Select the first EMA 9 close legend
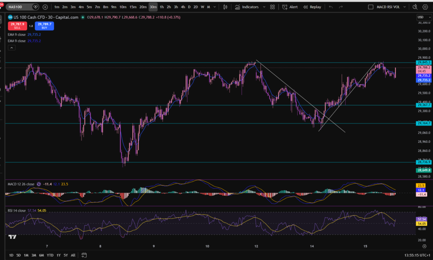The image size is (433, 260). [16, 35]
